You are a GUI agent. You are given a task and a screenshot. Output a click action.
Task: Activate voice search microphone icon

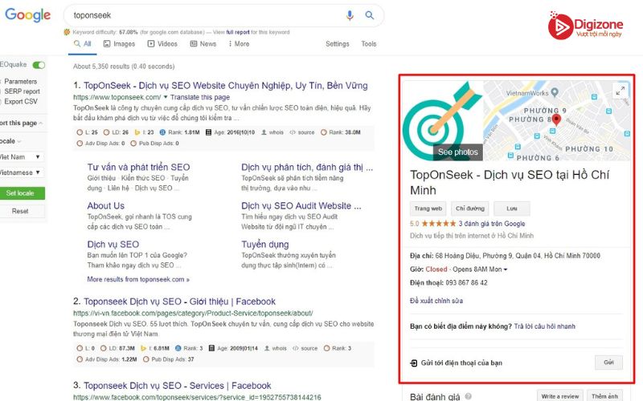pos(350,15)
